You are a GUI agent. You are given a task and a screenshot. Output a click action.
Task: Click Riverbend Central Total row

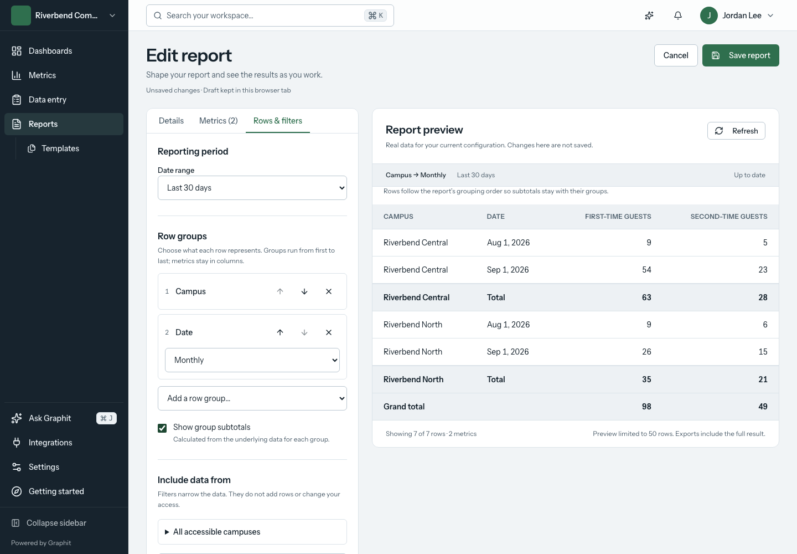pos(576,297)
